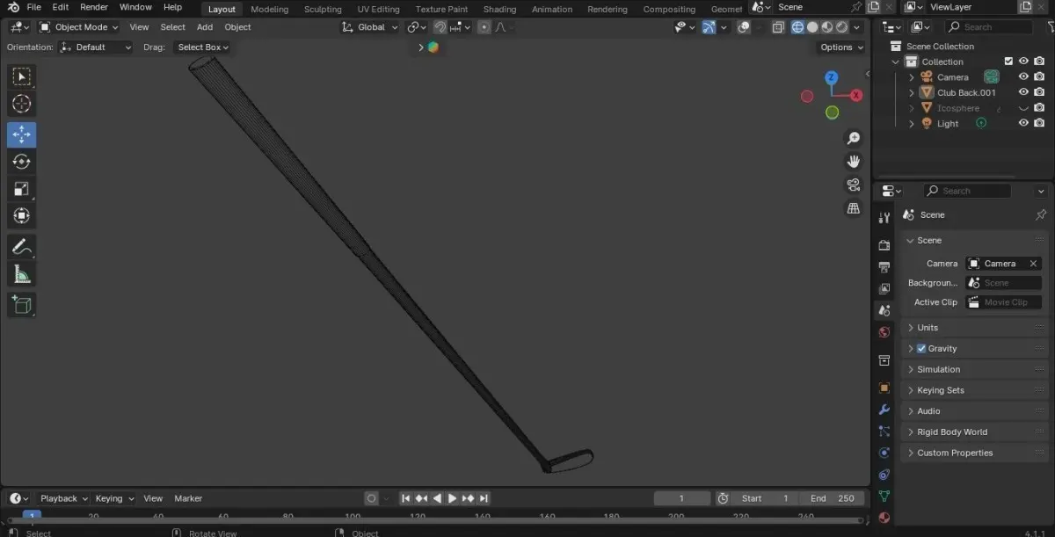Open the Select Box drag dropdown
Viewport: 1055px width, 537px height.
click(x=202, y=47)
